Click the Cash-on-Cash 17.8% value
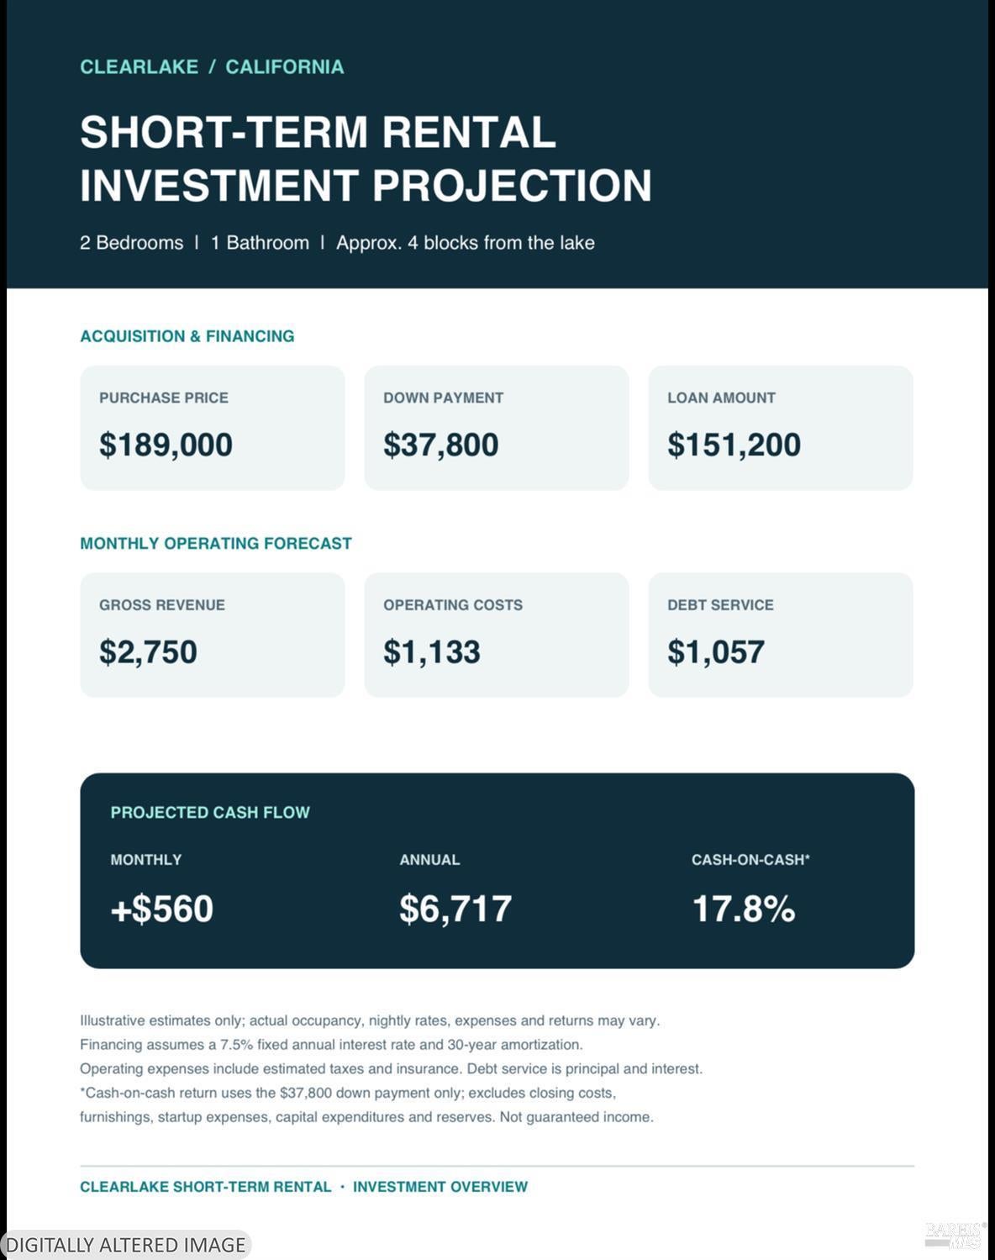Viewport: 995px width, 1260px height. (x=744, y=909)
